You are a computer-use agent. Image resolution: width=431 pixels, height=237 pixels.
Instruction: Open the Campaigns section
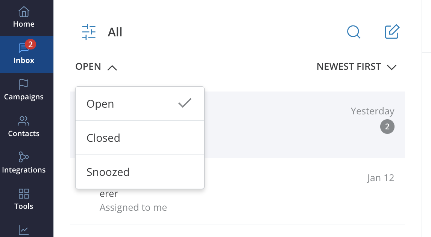click(x=23, y=89)
